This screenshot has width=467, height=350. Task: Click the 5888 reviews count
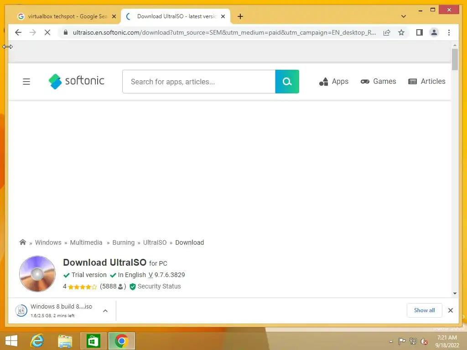pos(113,286)
